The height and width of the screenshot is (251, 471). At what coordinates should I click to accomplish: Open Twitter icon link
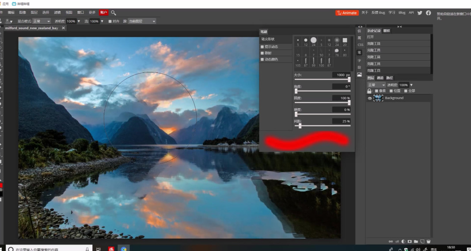tap(420, 13)
